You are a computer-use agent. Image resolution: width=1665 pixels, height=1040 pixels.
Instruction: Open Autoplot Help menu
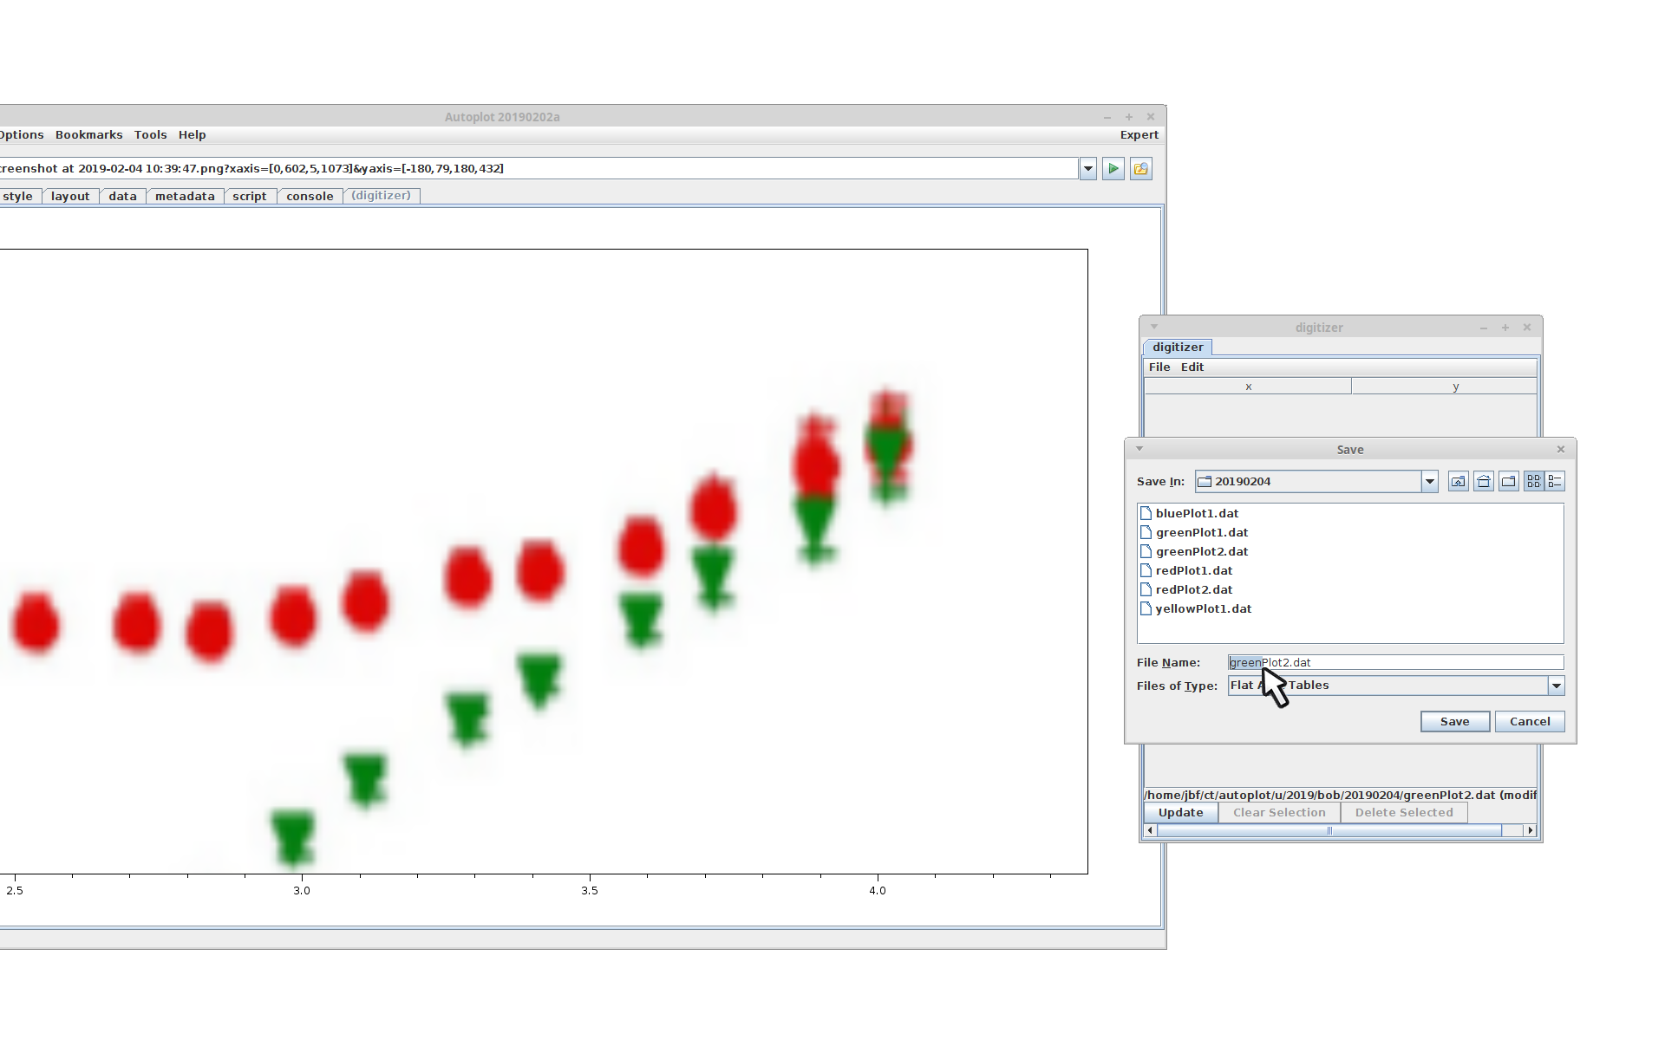192,135
